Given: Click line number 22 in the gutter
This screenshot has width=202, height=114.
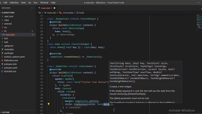Looking at the screenshot, I should 41,44.
